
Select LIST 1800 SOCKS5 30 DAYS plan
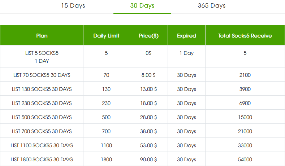(x=42, y=160)
